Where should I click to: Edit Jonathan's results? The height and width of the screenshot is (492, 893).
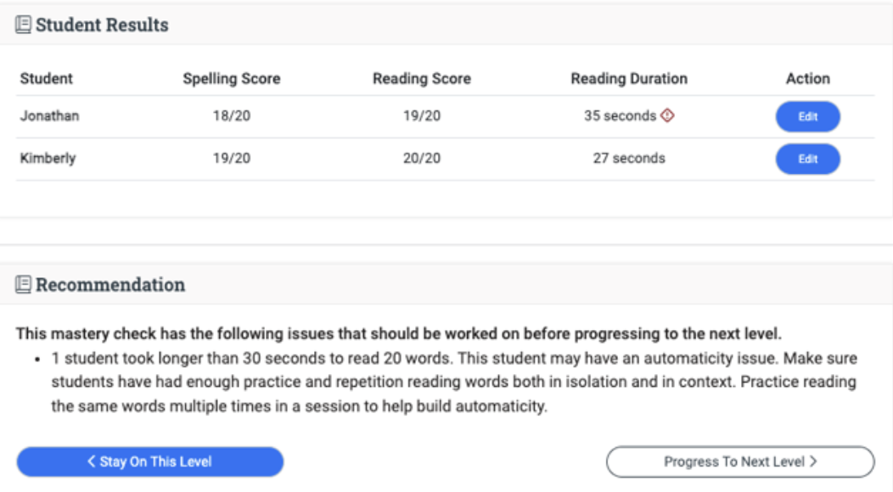807,117
